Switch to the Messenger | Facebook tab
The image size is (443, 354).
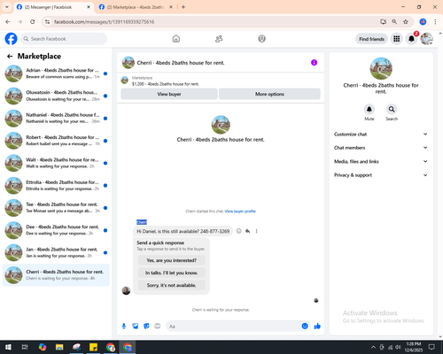click(x=54, y=7)
